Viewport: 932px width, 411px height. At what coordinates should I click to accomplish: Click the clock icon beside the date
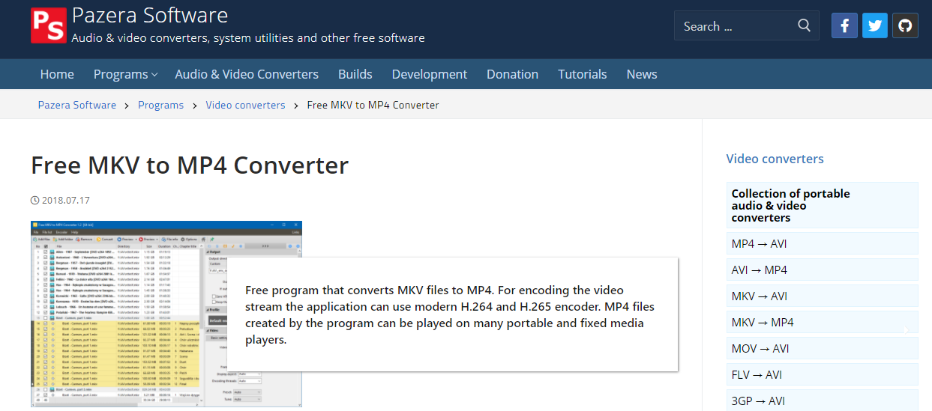point(34,200)
